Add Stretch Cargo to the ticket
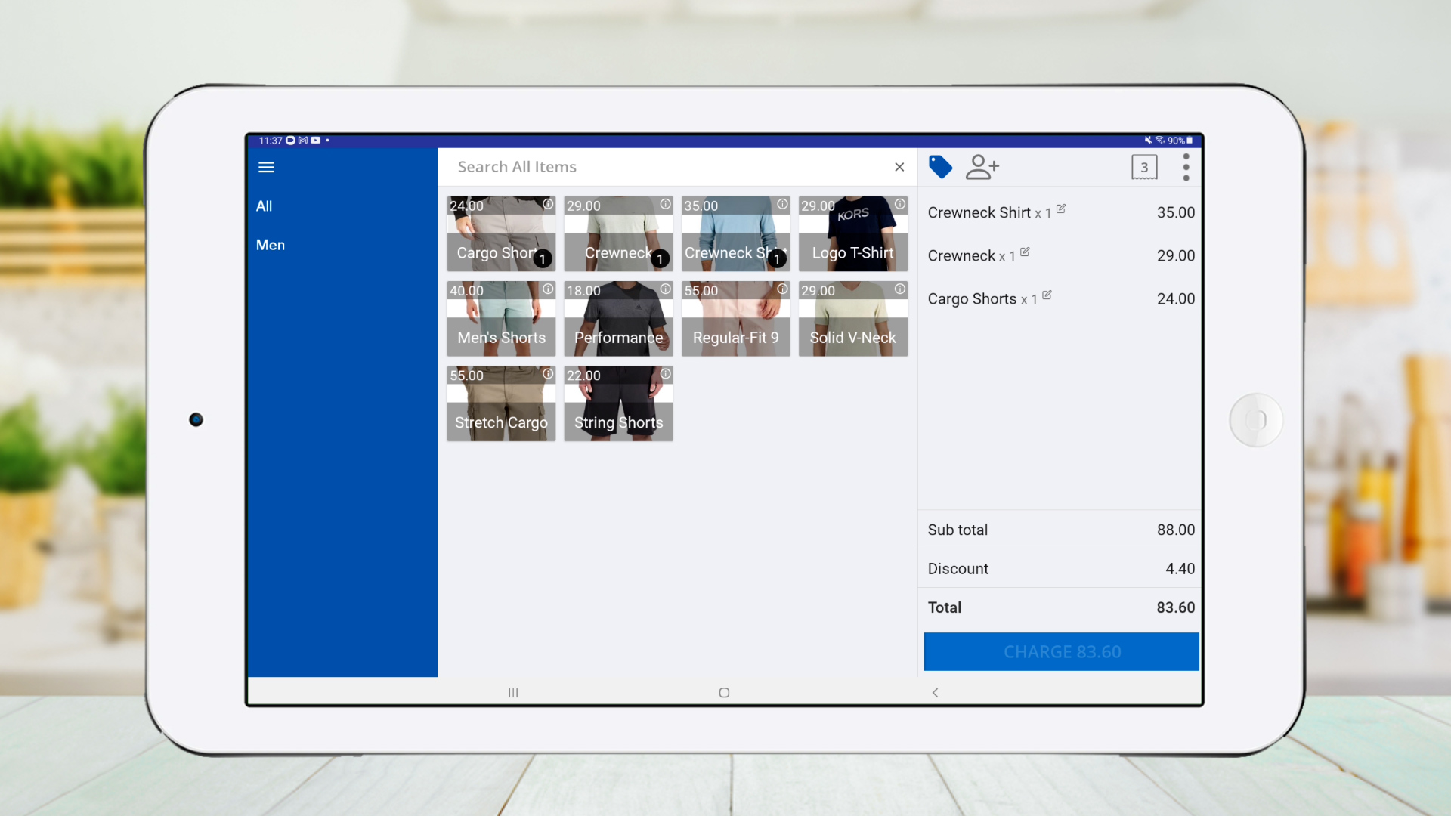The height and width of the screenshot is (816, 1451). tap(501, 404)
